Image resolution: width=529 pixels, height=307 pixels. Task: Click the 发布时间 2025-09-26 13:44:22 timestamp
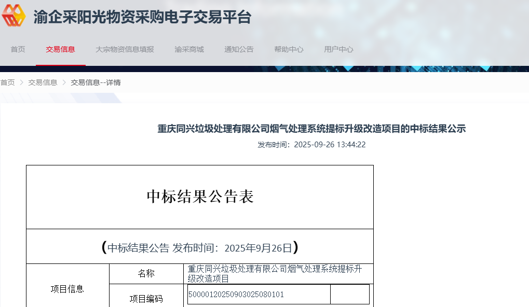point(311,145)
